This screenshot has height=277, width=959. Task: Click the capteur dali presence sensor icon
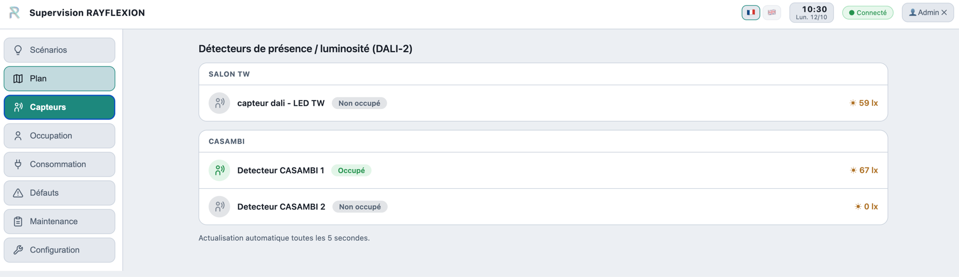[220, 103]
